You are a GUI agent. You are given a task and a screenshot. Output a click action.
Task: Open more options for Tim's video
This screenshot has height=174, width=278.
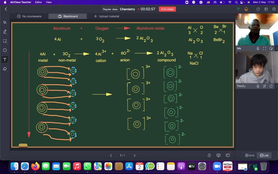point(276,86)
